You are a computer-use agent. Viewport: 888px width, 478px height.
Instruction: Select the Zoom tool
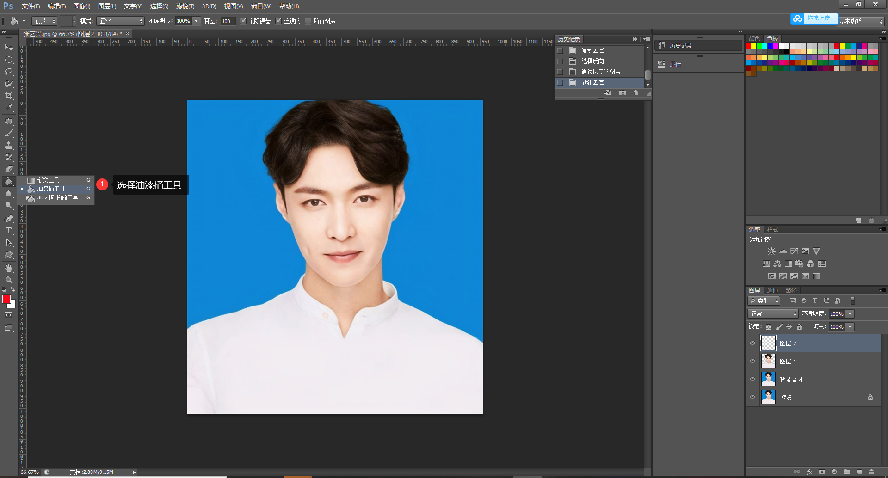pos(8,280)
